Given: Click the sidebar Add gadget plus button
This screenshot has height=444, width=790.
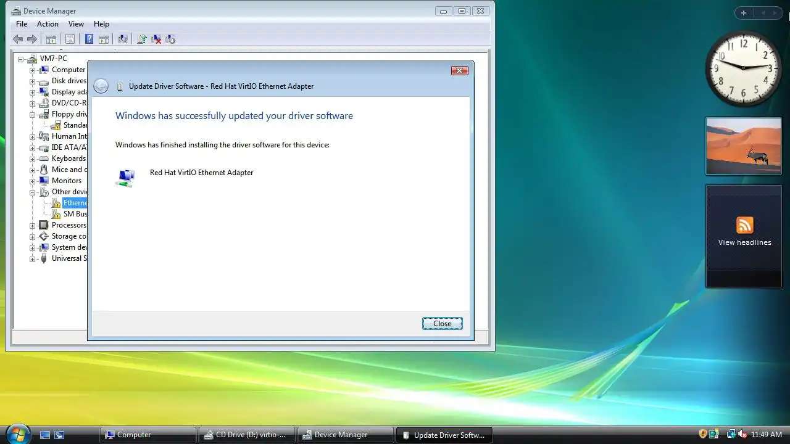Looking at the screenshot, I should pos(744,13).
